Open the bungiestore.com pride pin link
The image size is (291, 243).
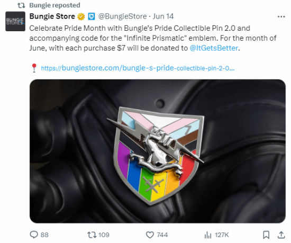[x=138, y=68]
